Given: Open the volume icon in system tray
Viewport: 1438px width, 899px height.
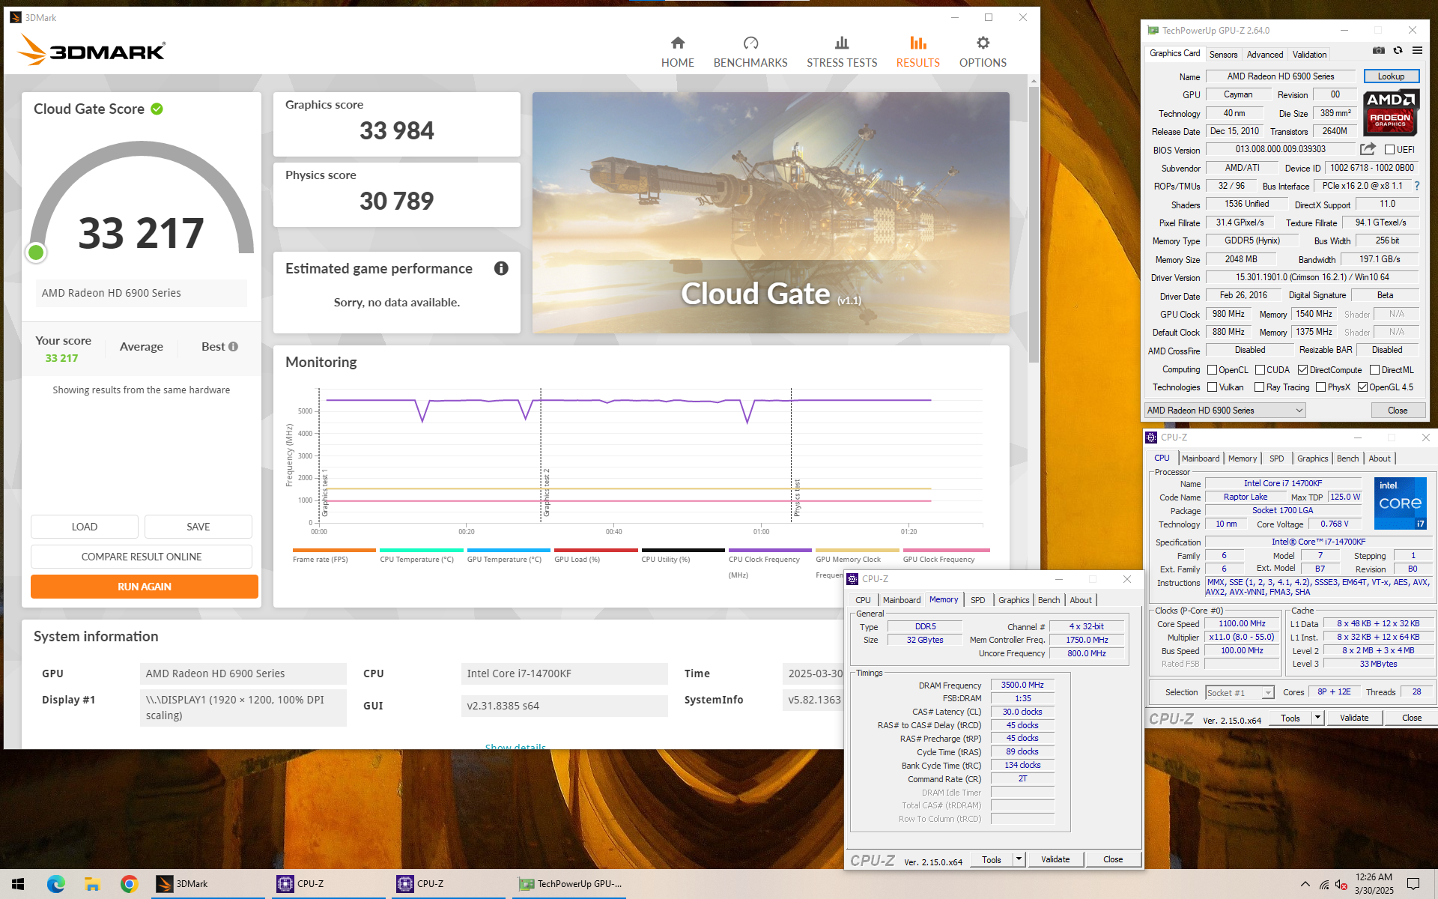Looking at the screenshot, I should [x=1341, y=884].
